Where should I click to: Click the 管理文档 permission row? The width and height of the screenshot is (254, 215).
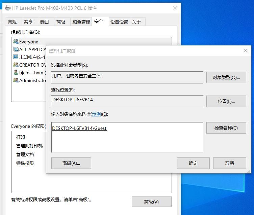(x=25, y=154)
